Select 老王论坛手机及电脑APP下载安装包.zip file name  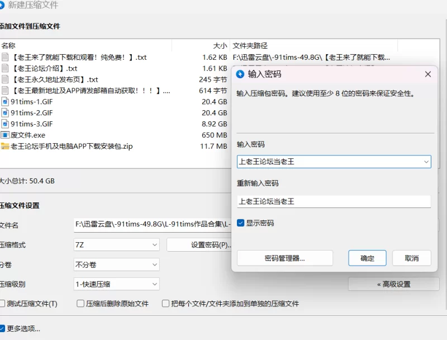[x=72, y=147]
